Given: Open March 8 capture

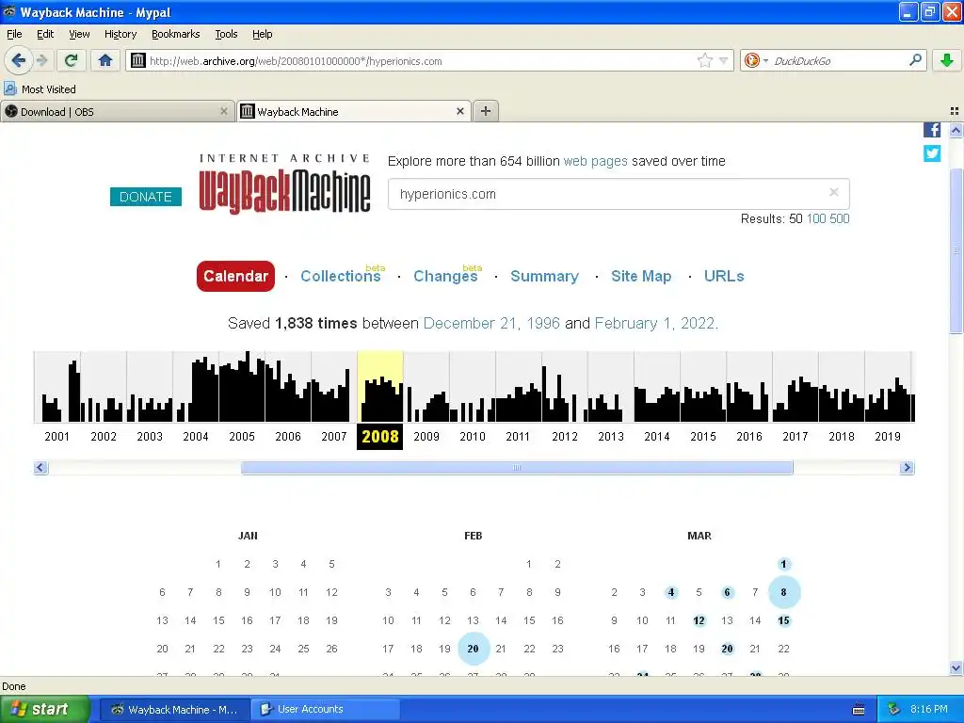Looking at the screenshot, I should tap(784, 592).
